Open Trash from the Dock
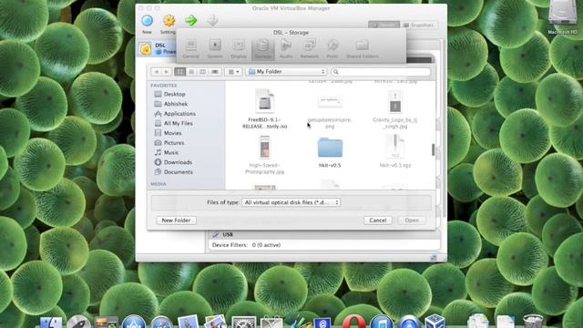Image resolution: width=583 pixels, height=328 pixels. [x=533, y=322]
